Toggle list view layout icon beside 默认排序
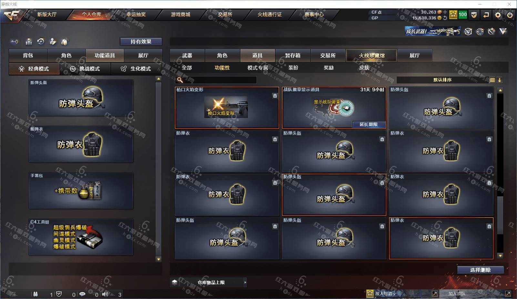The width and height of the screenshot is (517, 299). click(492, 80)
